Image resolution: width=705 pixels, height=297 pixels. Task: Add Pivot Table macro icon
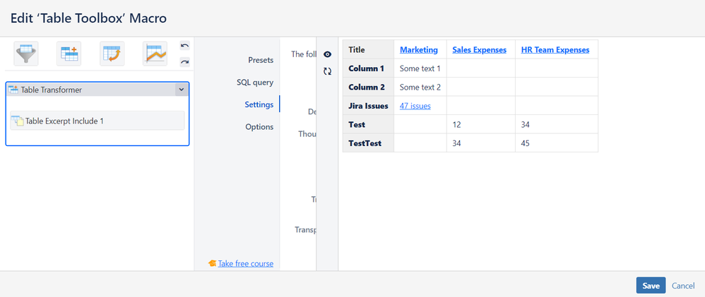[112, 54]
